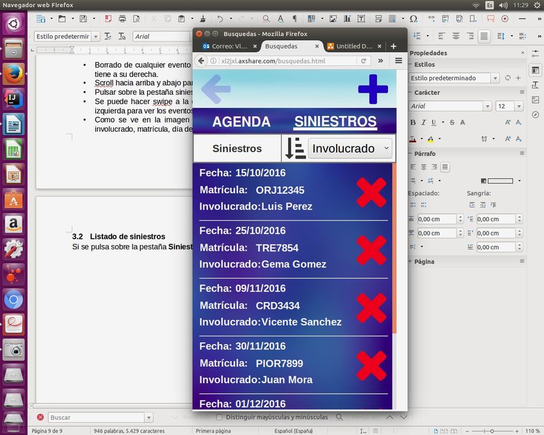Remove the Gema Gomez record with red X

[x=371, y=250]
